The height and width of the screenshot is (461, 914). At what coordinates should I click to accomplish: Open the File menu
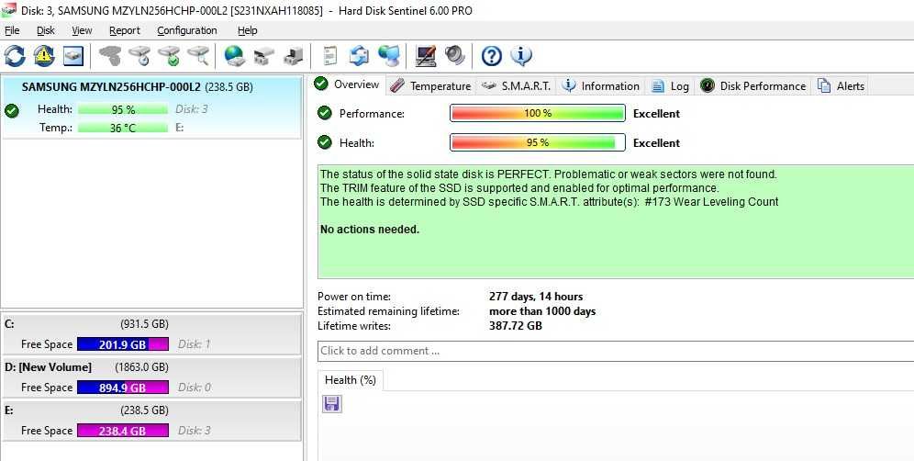click(12, 30)
